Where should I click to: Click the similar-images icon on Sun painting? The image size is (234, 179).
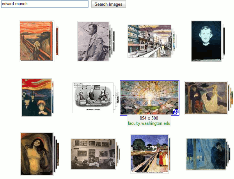175,112
